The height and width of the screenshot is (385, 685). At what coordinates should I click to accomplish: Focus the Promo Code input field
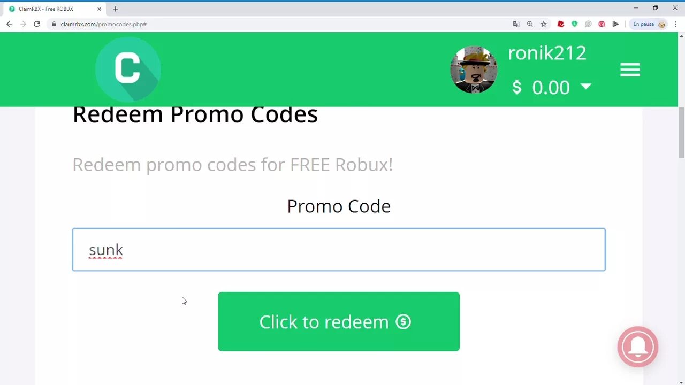click(x=339, y=250)
